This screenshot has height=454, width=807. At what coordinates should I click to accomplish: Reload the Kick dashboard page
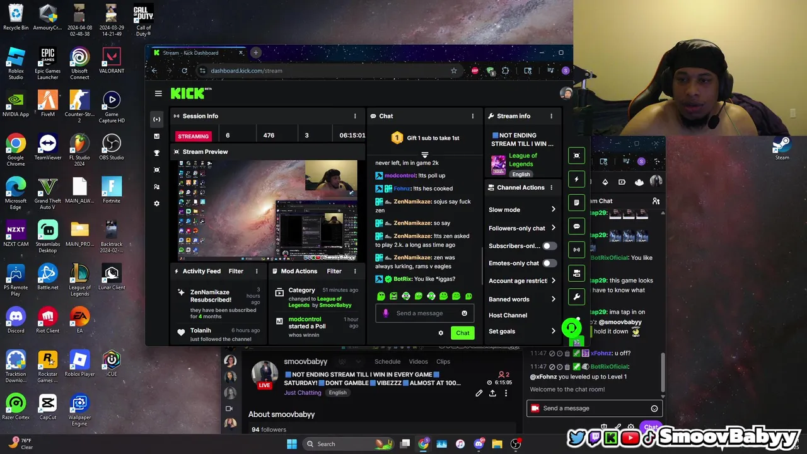click(x=184, y=71)
